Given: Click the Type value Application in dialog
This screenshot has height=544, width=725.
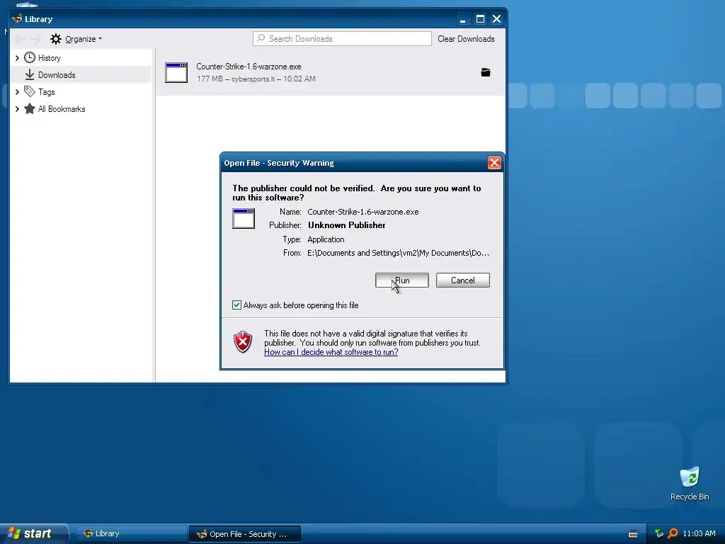Looking at the screenshot, I should click(326, 239).
